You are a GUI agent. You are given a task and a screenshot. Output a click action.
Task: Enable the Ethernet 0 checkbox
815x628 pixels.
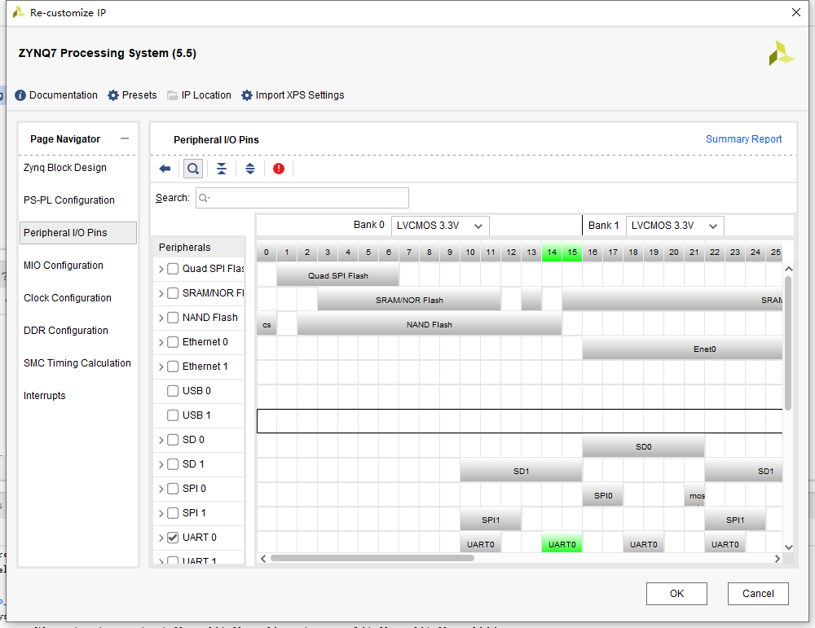[173, 342]
